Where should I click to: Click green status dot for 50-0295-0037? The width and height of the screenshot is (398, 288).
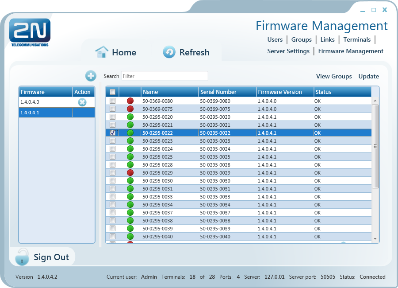pos(130,212)
